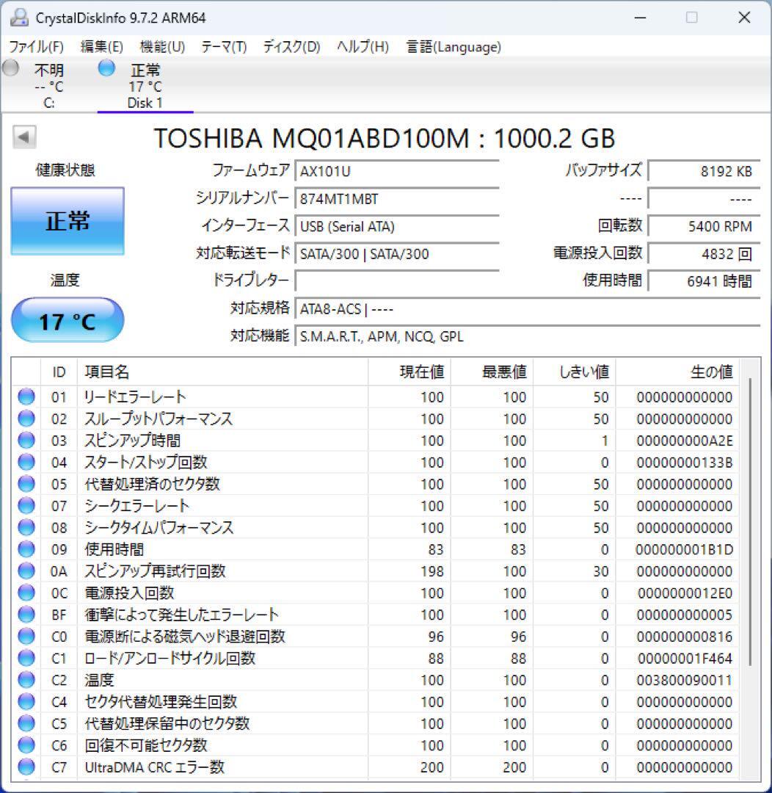Click the blue status orb for Disk 1
The height and width of the screenshot is (793, 772).
107,68
